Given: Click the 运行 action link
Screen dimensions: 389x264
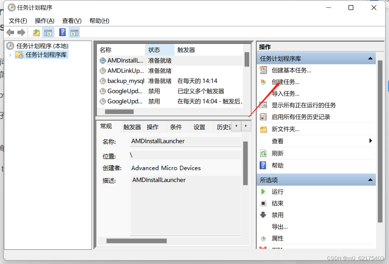Looking at the screenshot, I should click(277, 192).
